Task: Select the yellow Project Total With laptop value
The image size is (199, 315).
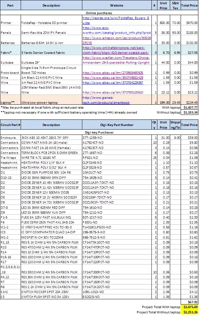Action: tap(190, 307)
